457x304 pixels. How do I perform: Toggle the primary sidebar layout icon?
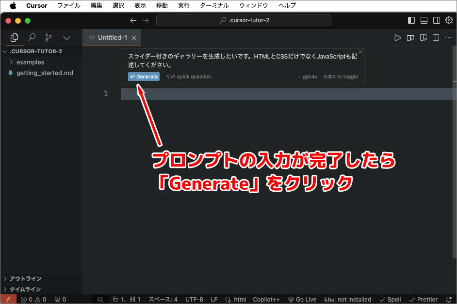pyautogui.click(x=411, y=20)
